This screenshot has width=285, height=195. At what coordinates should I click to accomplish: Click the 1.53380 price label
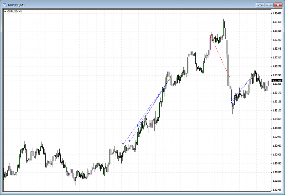click(x=277, y=40)
